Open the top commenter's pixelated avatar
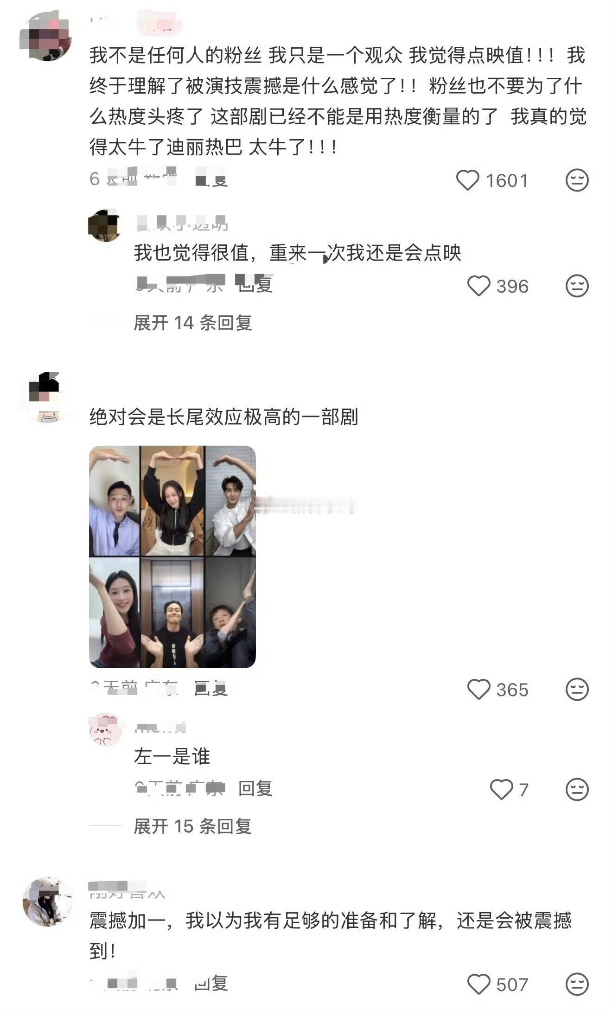Viewport: 612px width, 1010px height. pos(46,36)
